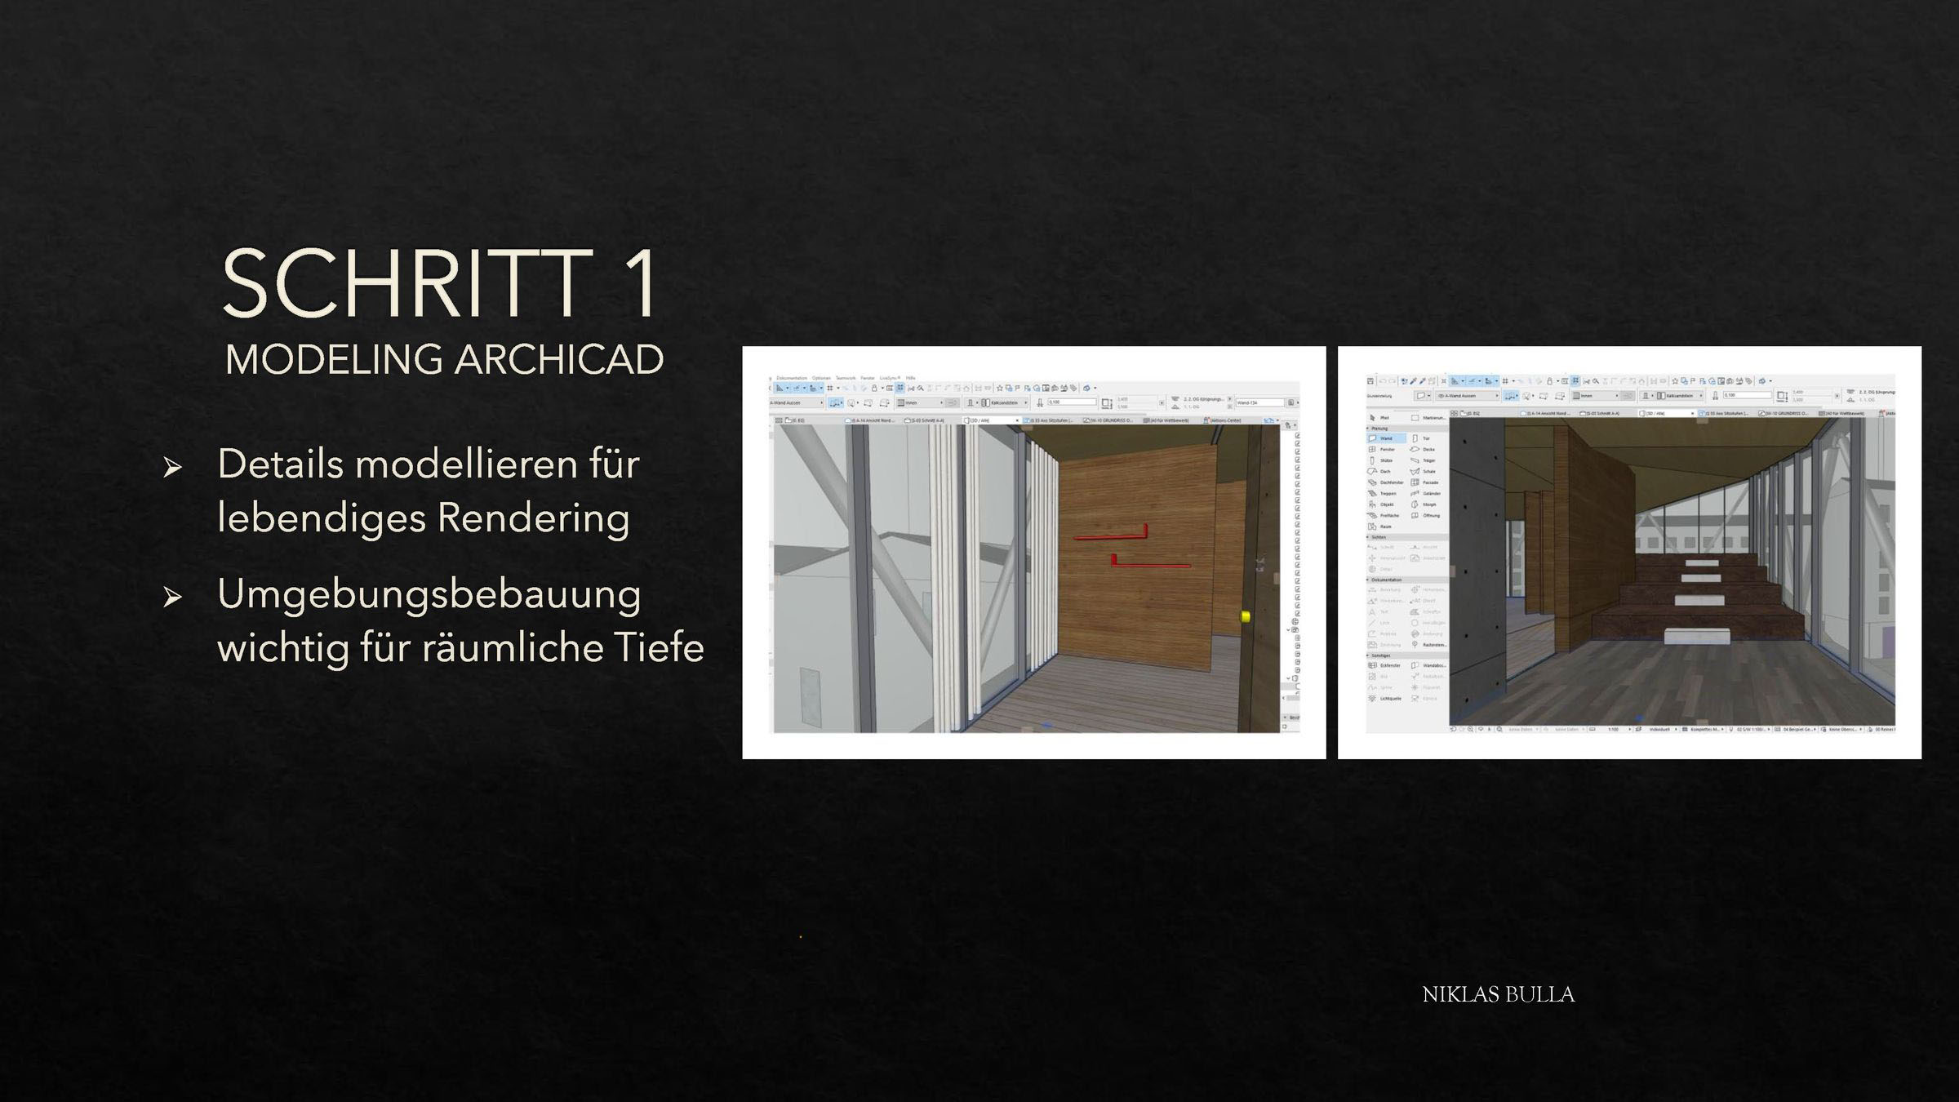
Task: Select the Pfeil arrow tool
Action: click(1381, 418)
